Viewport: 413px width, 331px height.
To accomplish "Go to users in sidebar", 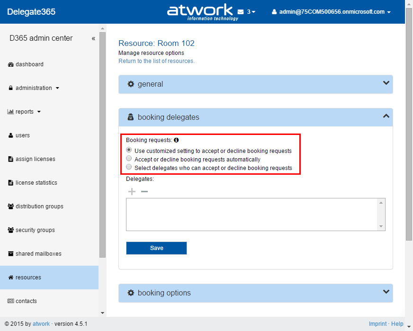I will tap(23, 135).
